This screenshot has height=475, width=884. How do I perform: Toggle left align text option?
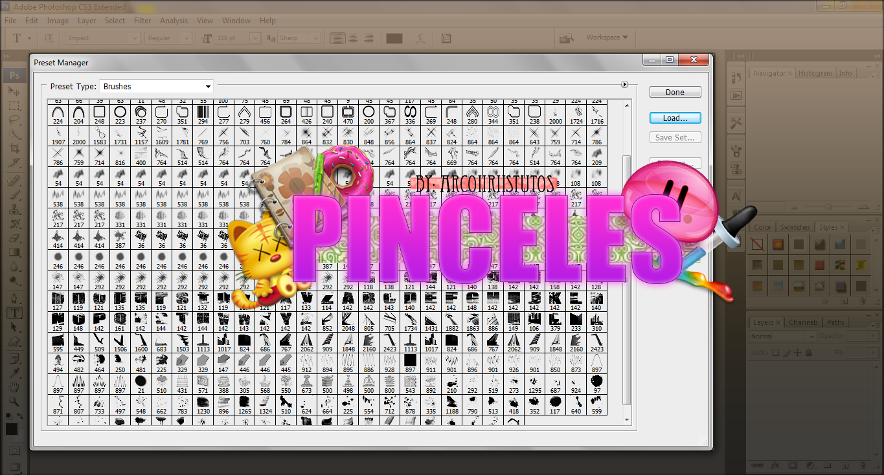click(x=337, y=38)
